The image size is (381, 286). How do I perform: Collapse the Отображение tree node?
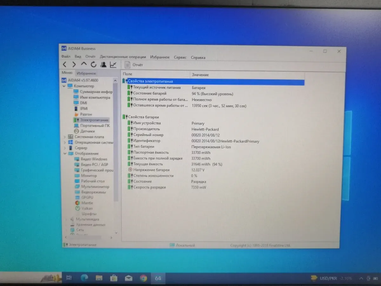coord(65,153)
